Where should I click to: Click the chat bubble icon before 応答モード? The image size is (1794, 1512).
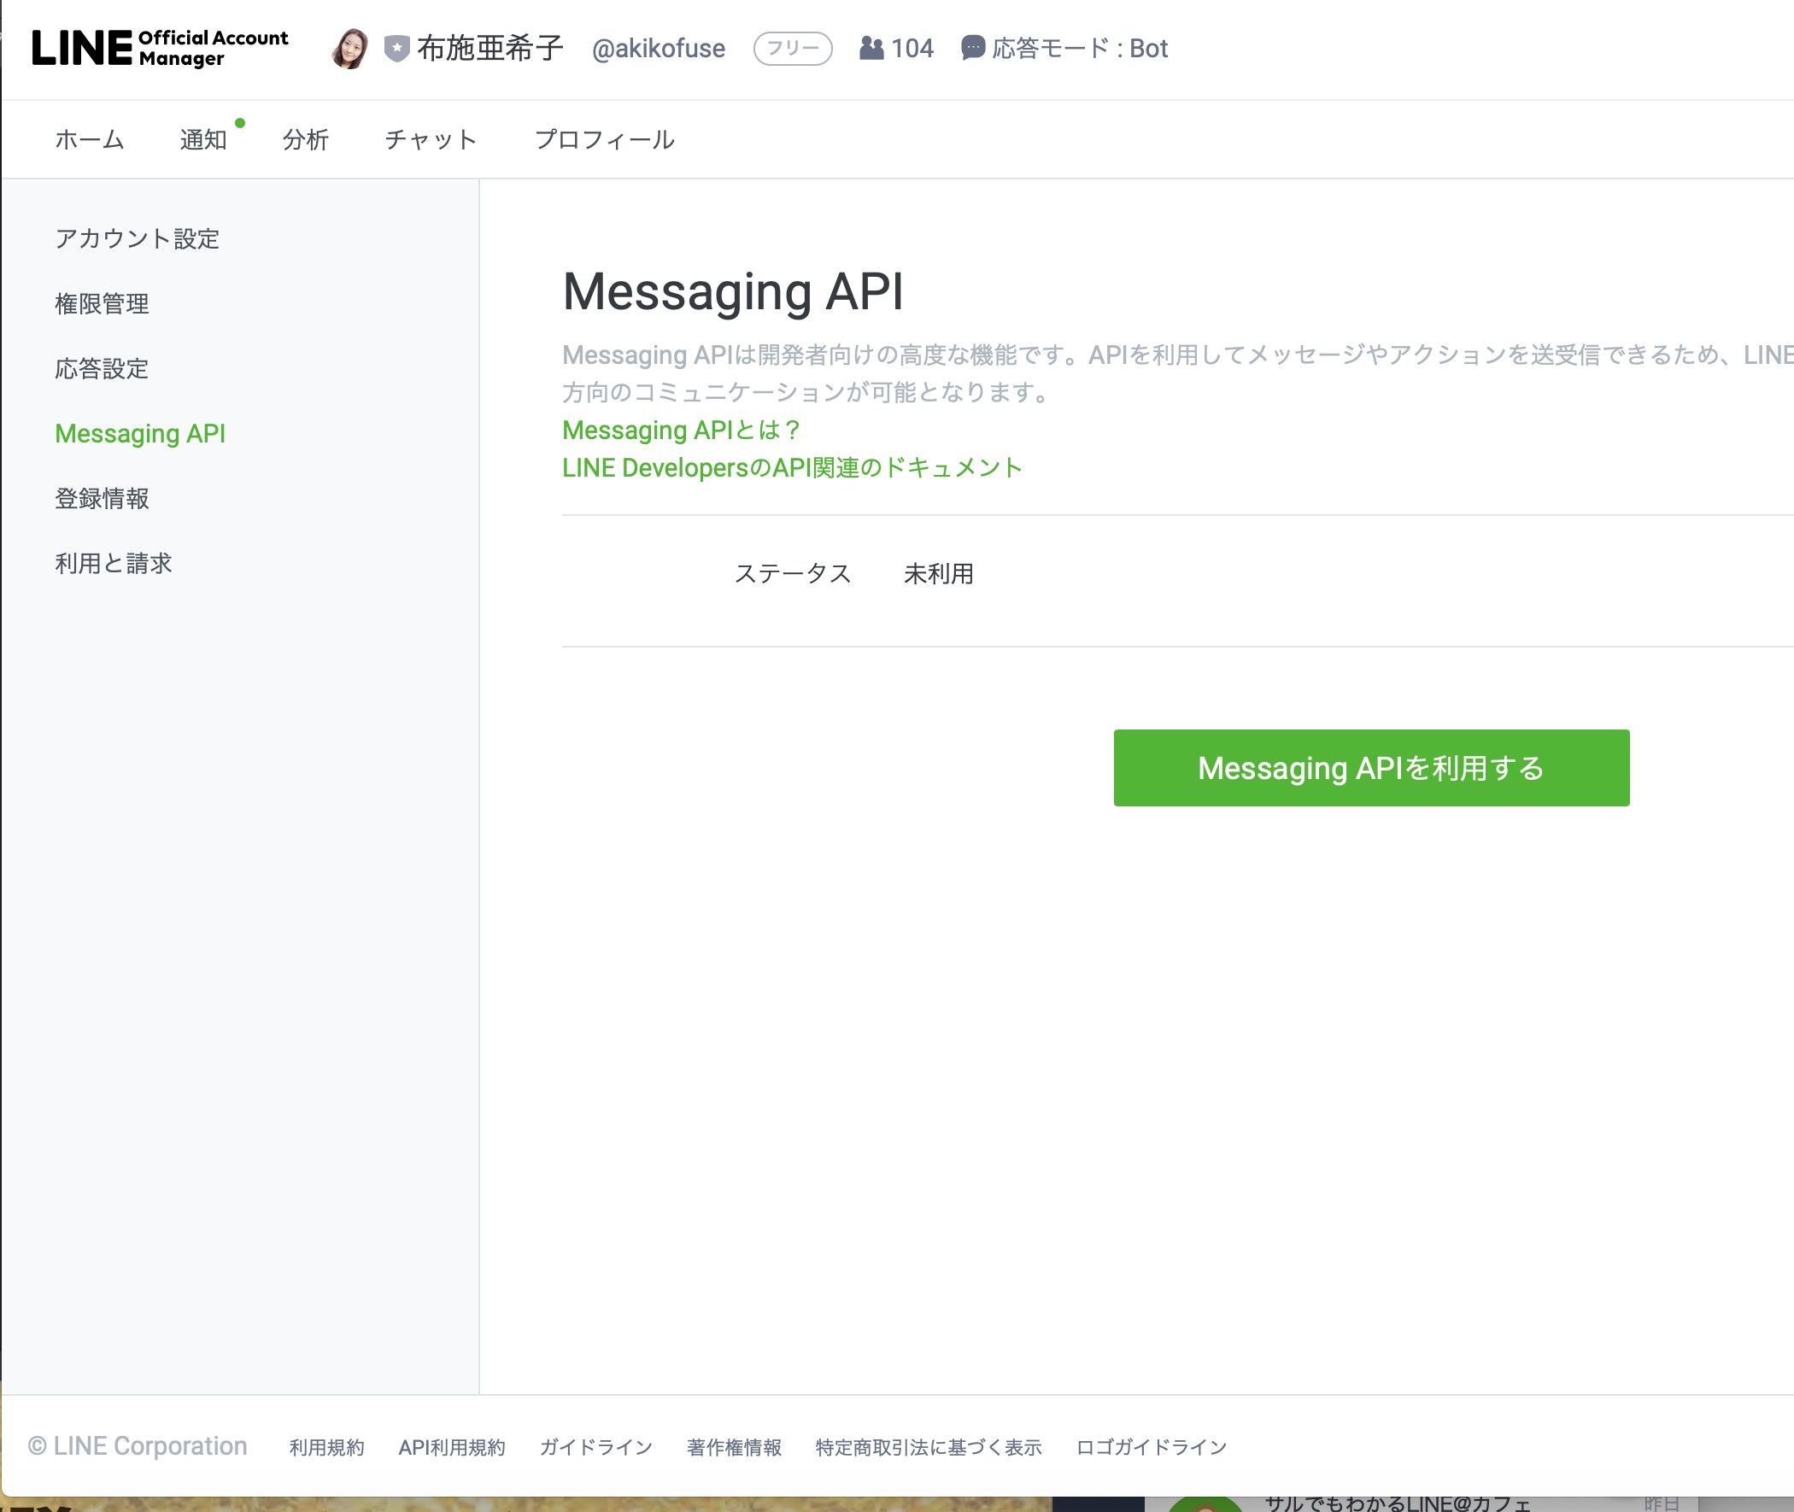[x=973, y=48]
